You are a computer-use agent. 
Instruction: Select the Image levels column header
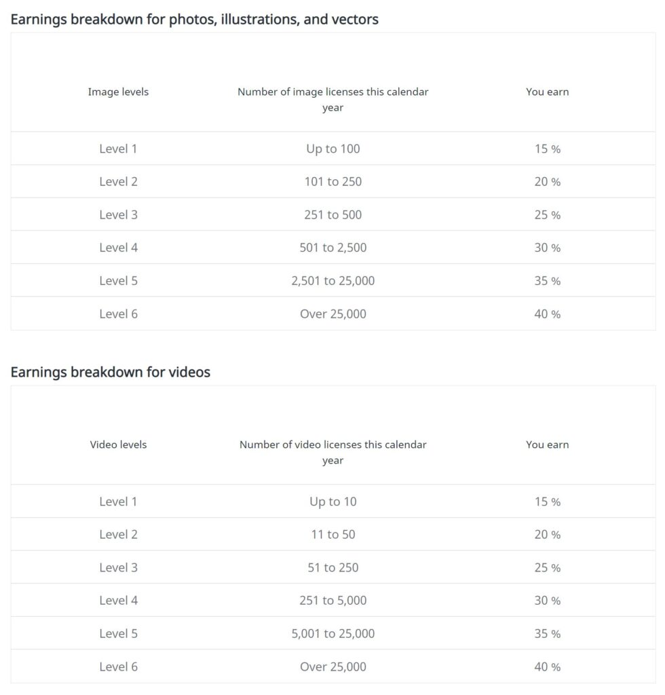point(118,92)
